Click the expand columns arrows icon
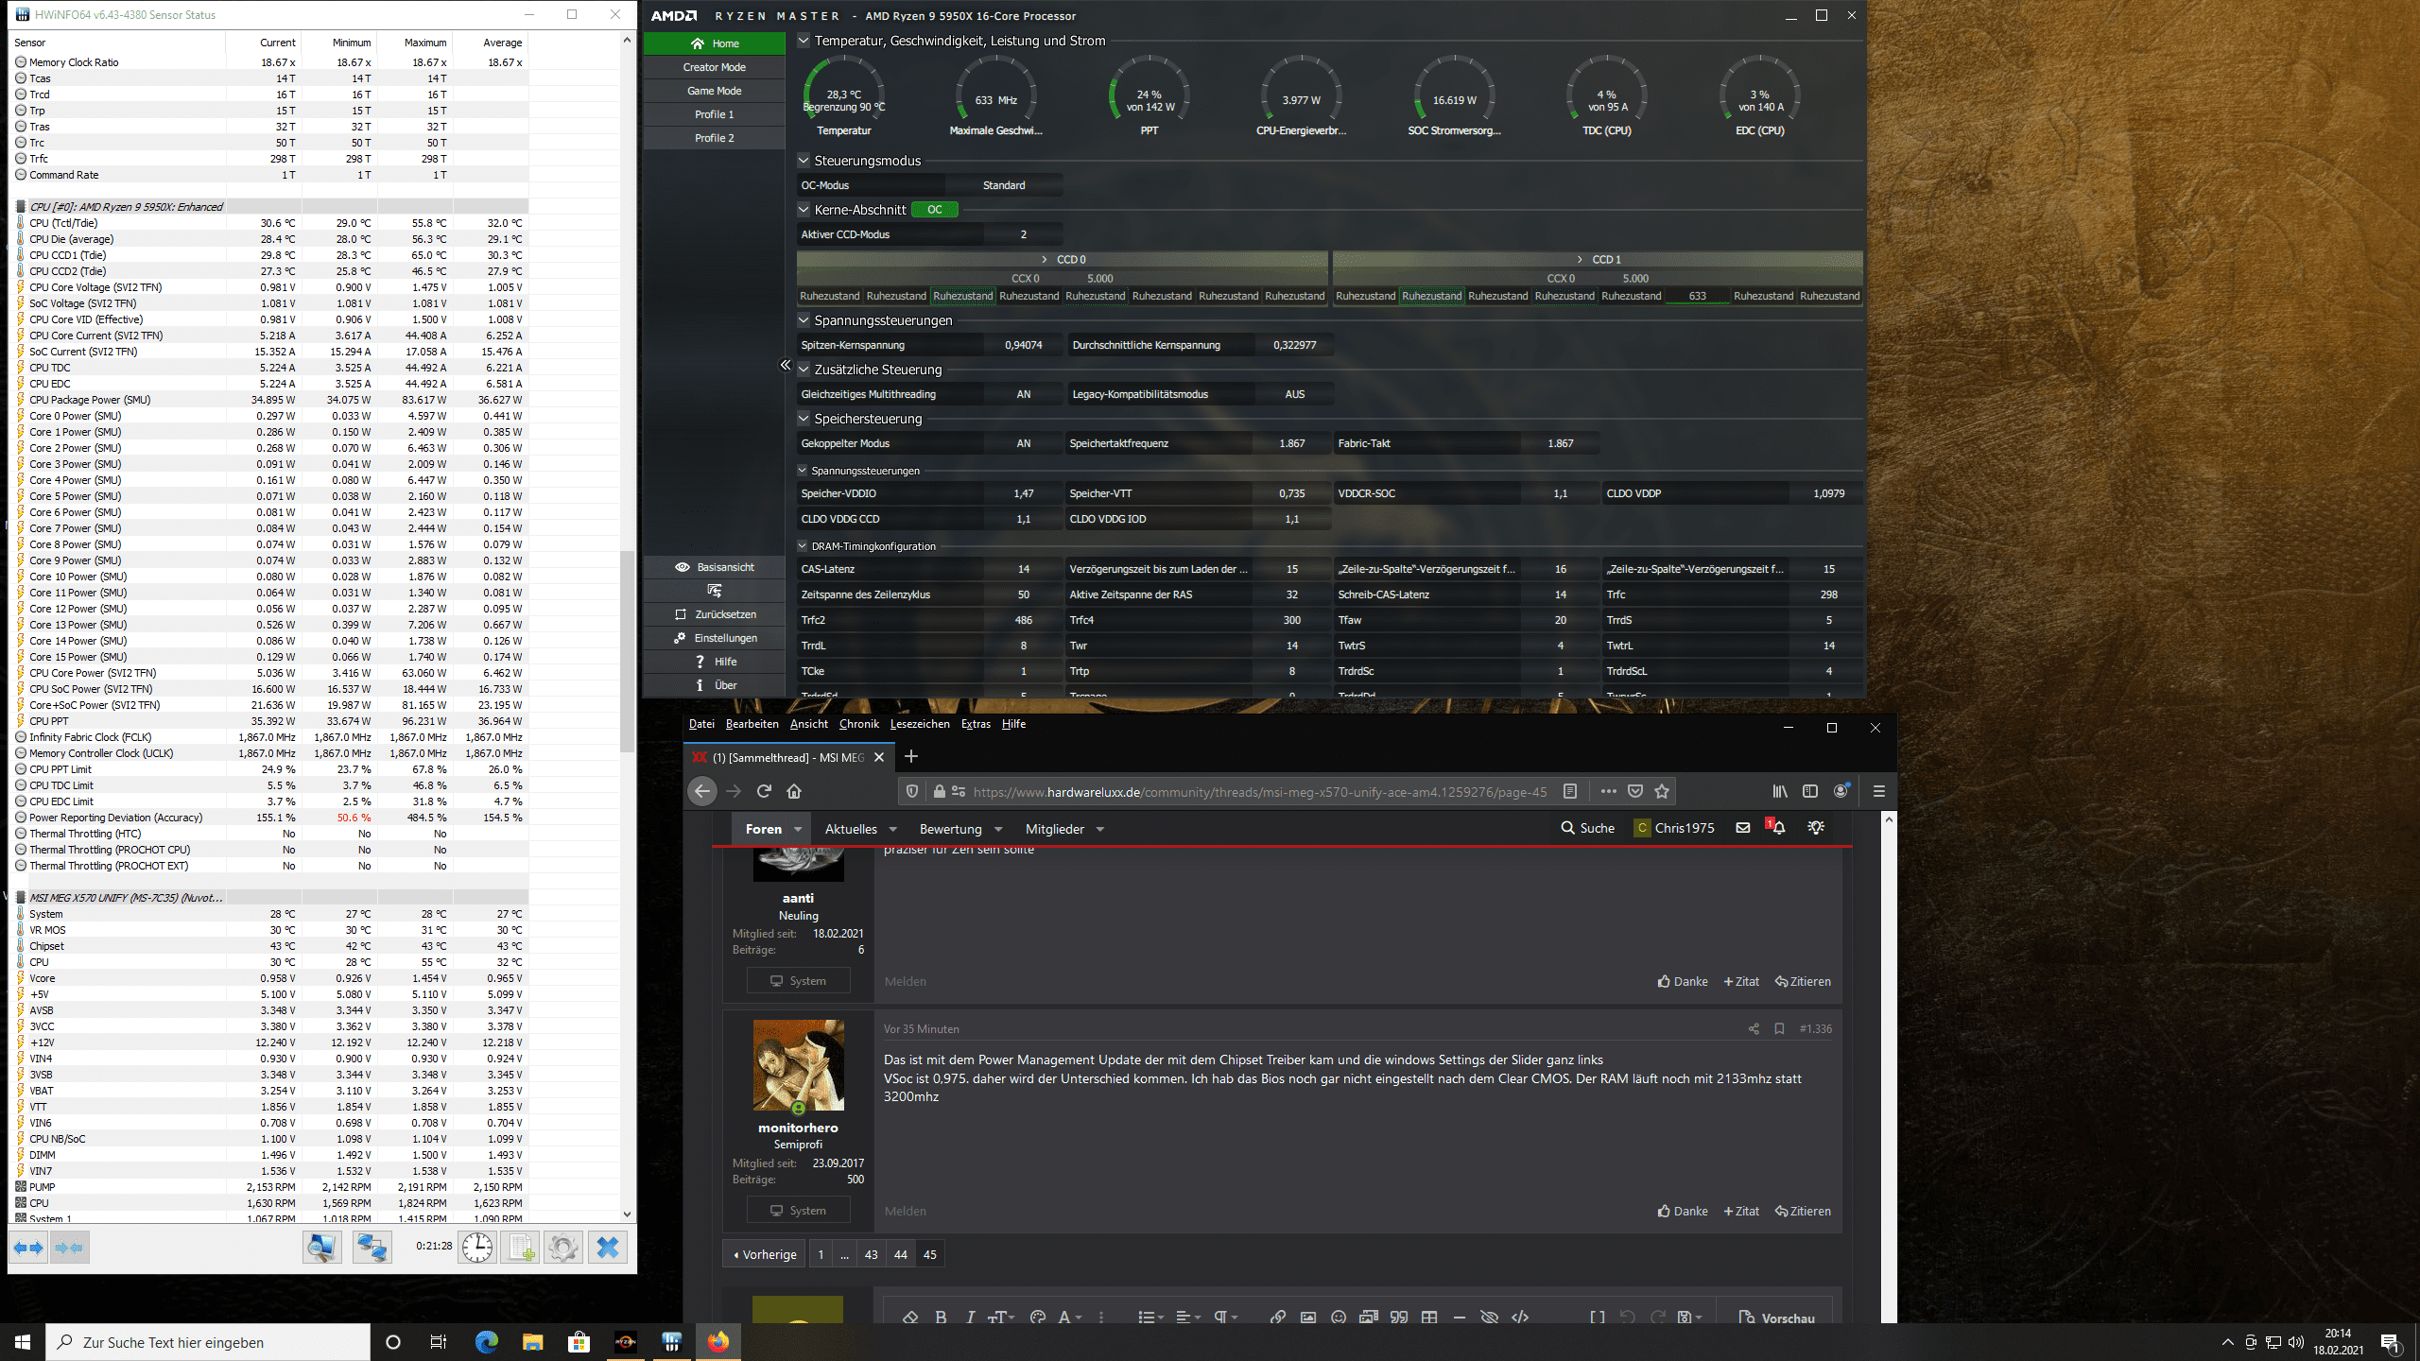The image size is (2420, 1361). pos(27,1248)
